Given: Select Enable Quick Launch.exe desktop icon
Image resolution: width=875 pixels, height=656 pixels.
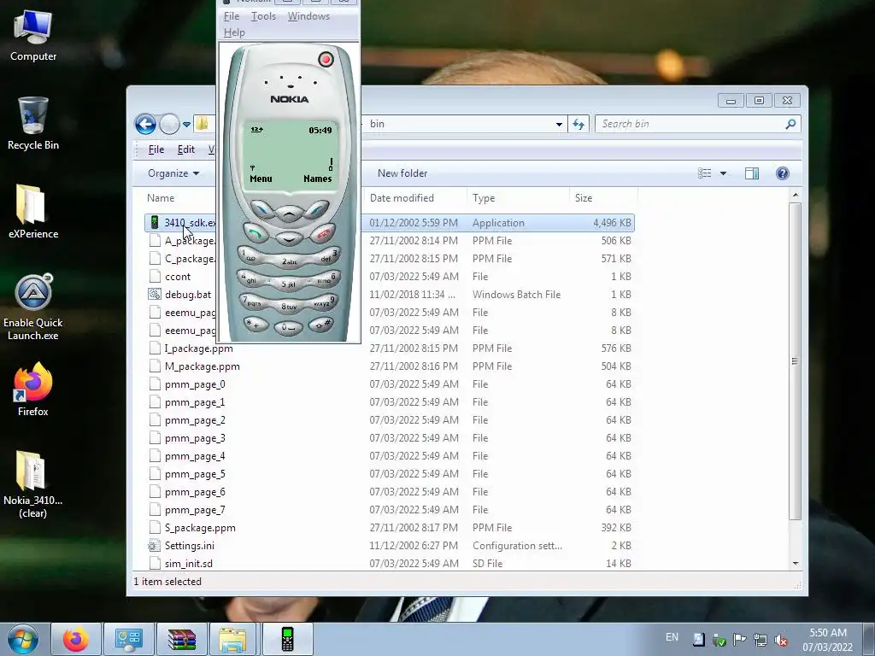Looking at the screenshot, I should [x=33, y=307].
